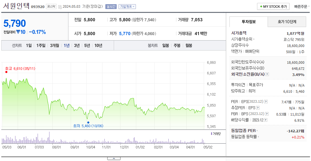Click the 저가 value 5,770
Screen dimensions: 311x161
[x=125, y=33]
